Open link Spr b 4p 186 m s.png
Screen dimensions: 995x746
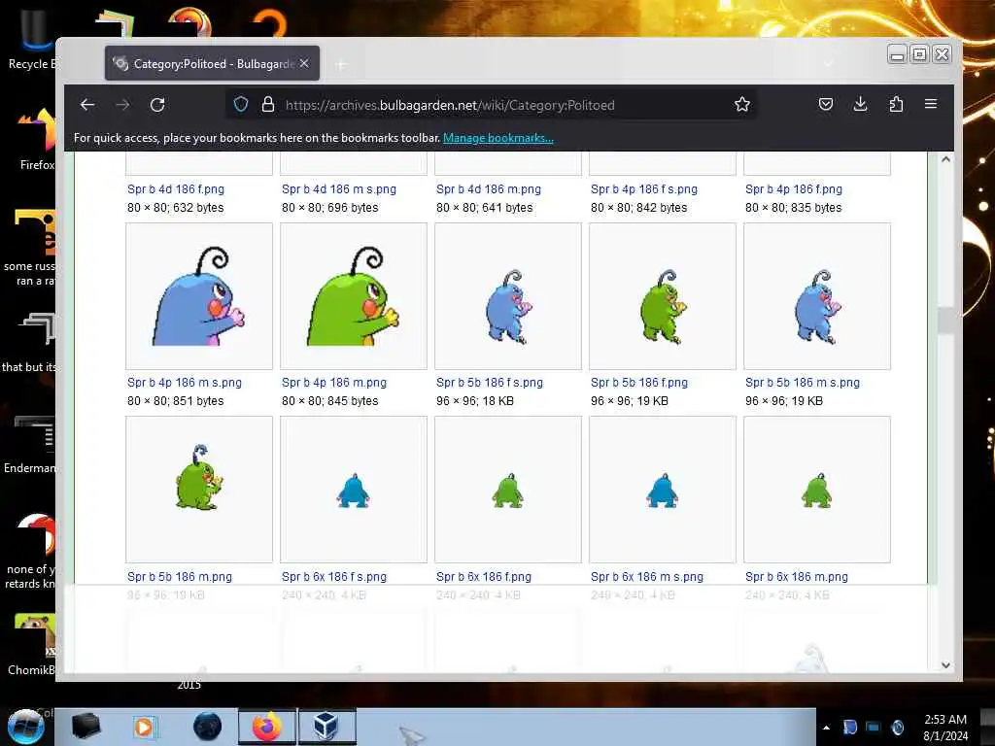tap(185, 383)
